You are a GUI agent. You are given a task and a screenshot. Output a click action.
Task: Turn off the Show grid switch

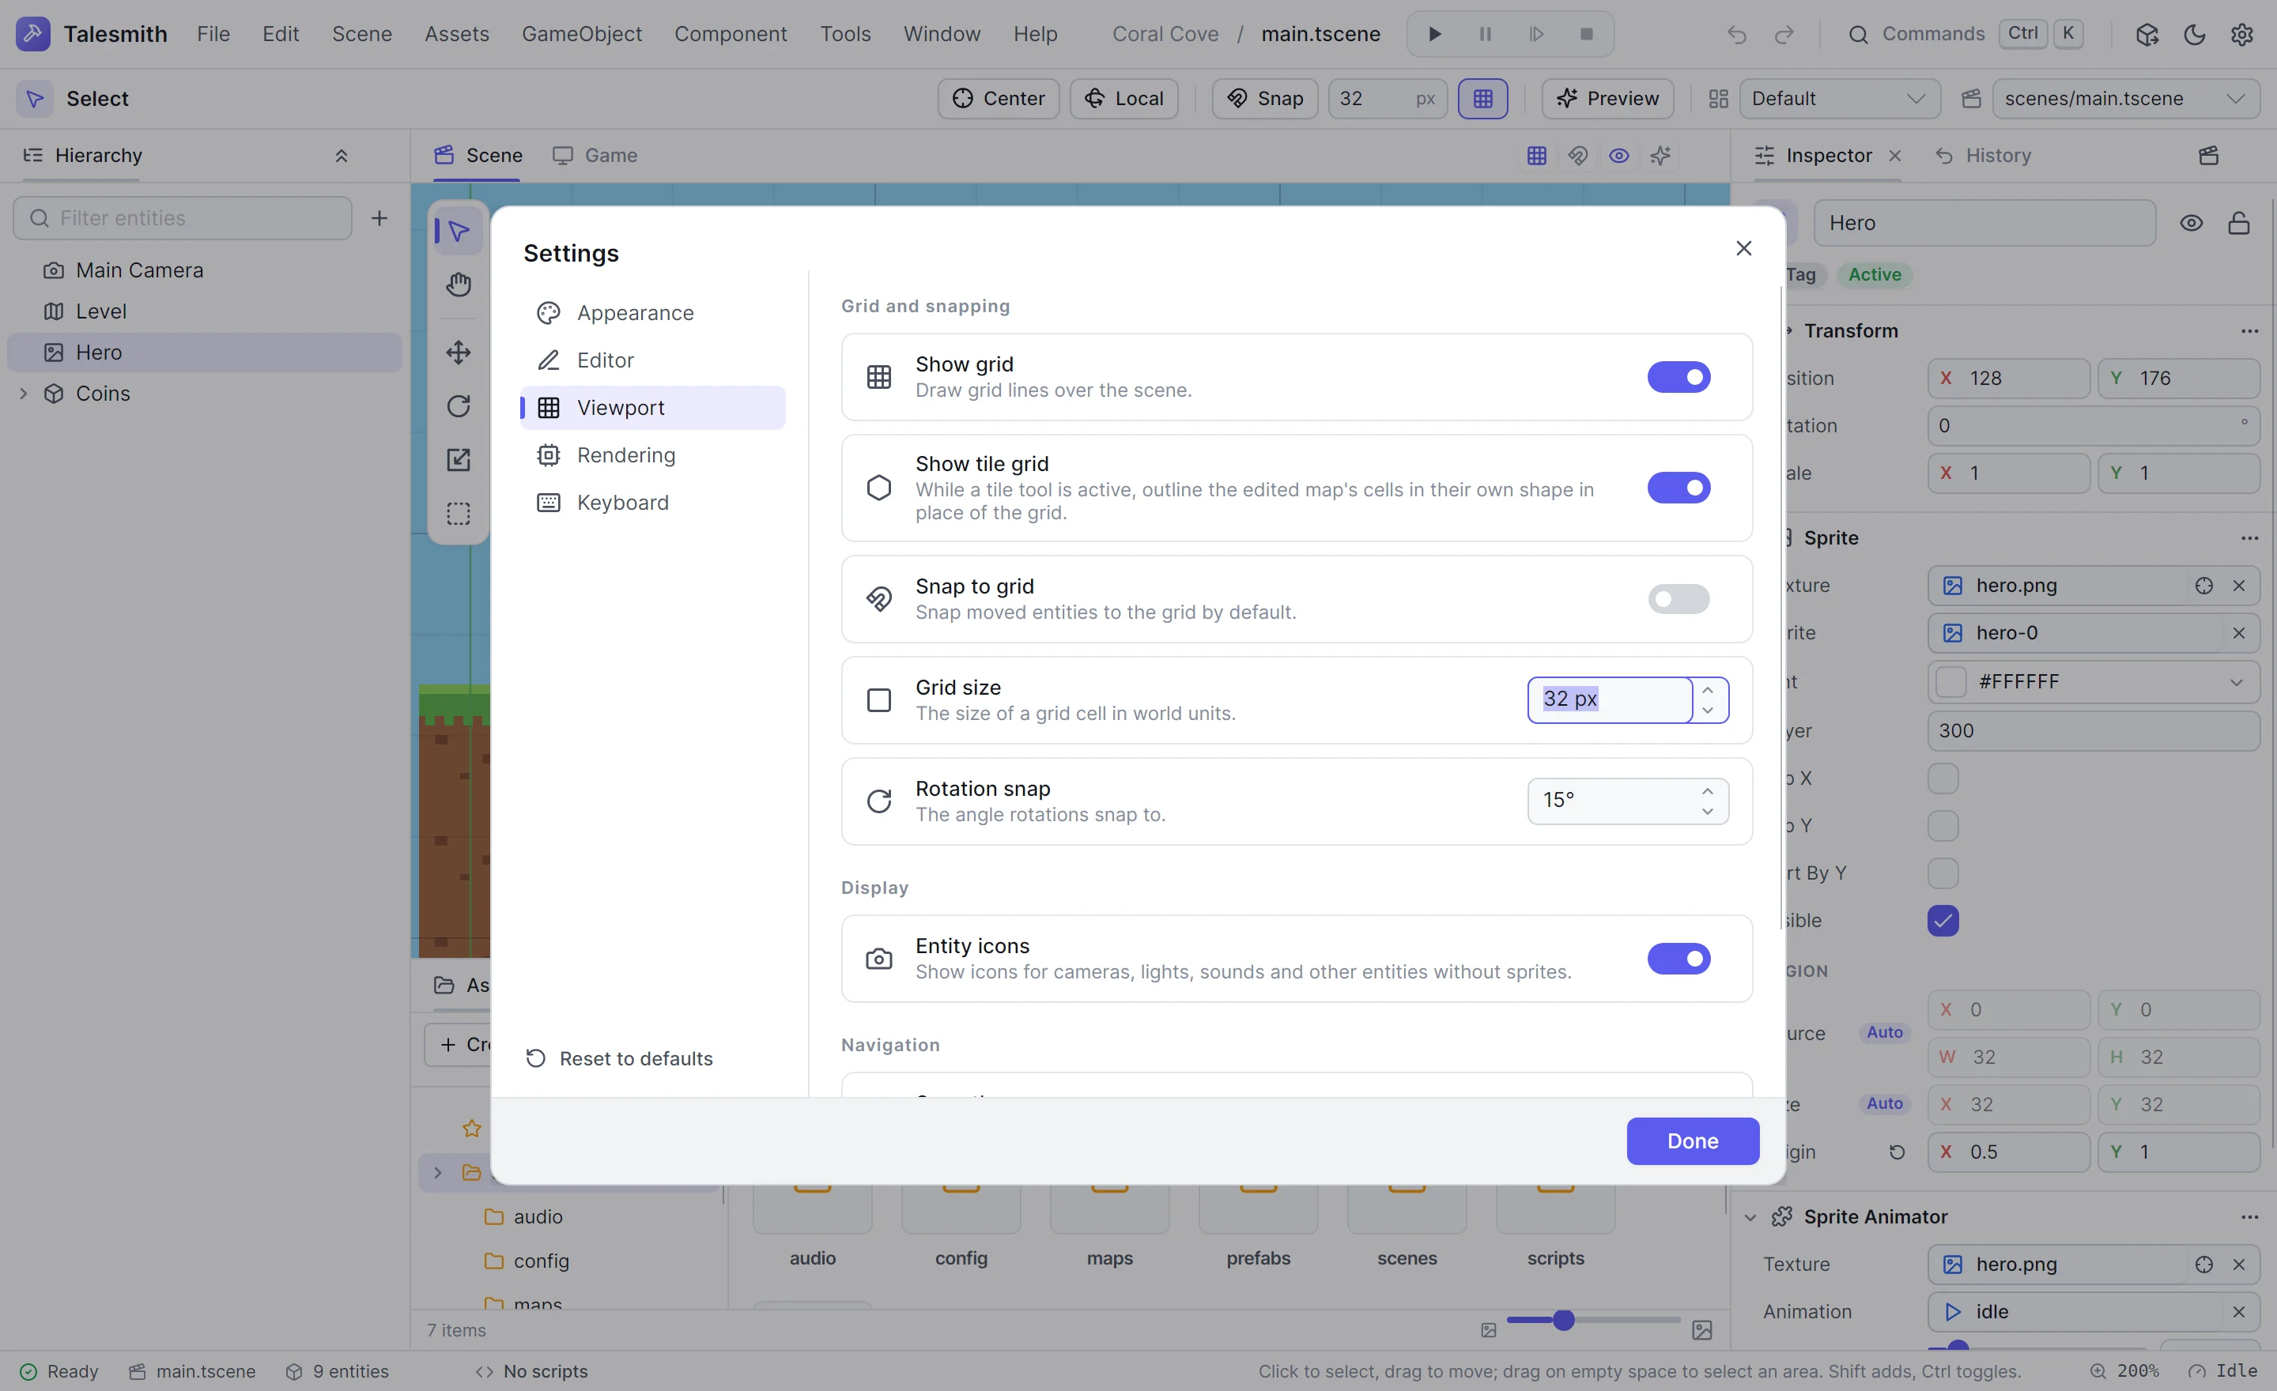coord(1678,377)
